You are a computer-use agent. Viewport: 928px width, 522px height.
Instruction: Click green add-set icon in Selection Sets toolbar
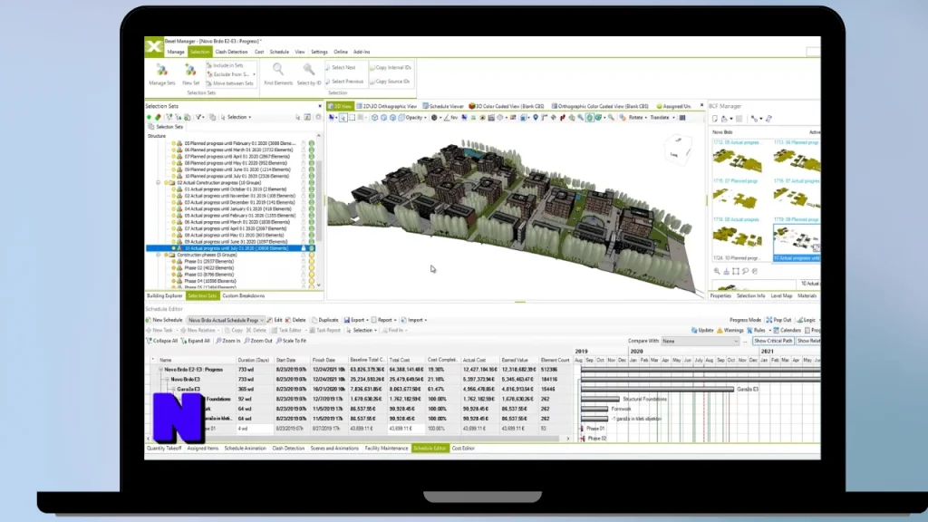[150, 117]
